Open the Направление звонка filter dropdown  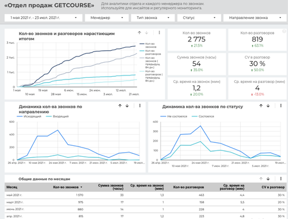tap(255, 18)
